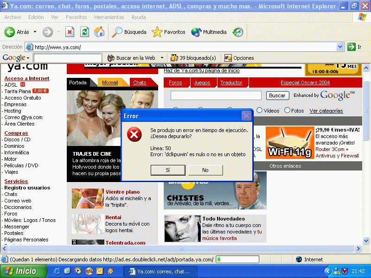Expand Buscar en la Web dropdown arrow
Screen dimensions: 371x278
162,58
